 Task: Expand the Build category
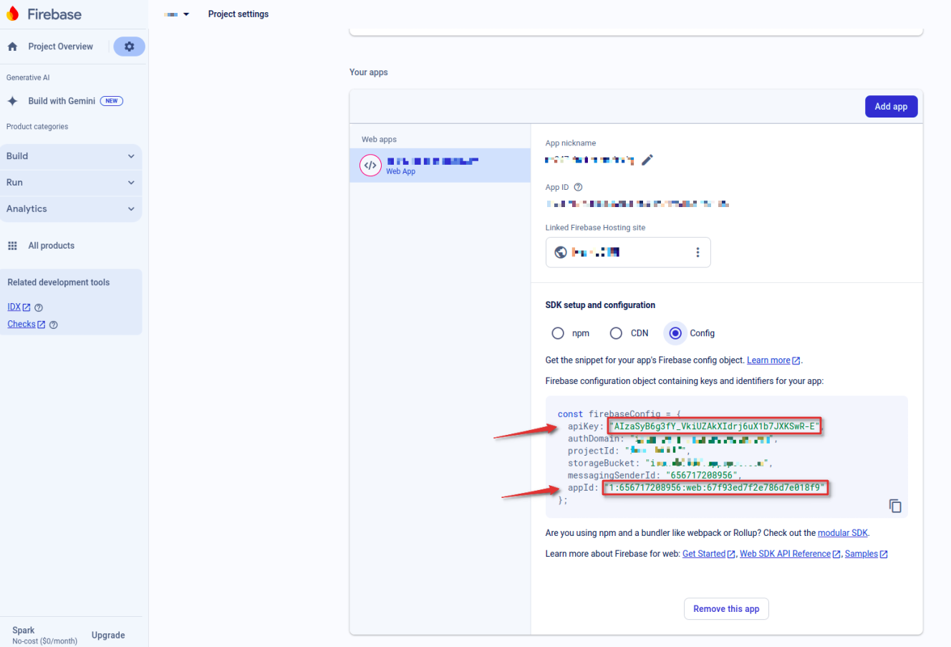[x=71, y=156]
